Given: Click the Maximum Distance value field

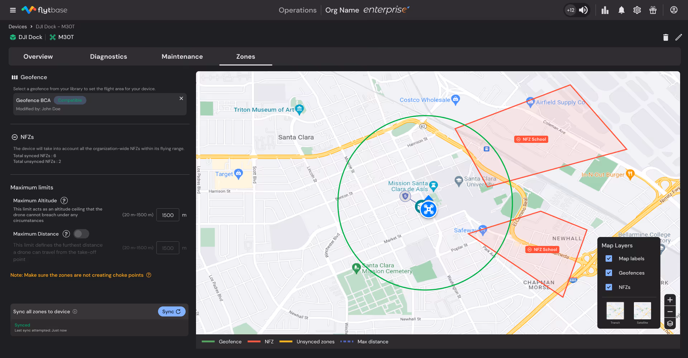Looking at the screenshot, I should pos(168,248).
